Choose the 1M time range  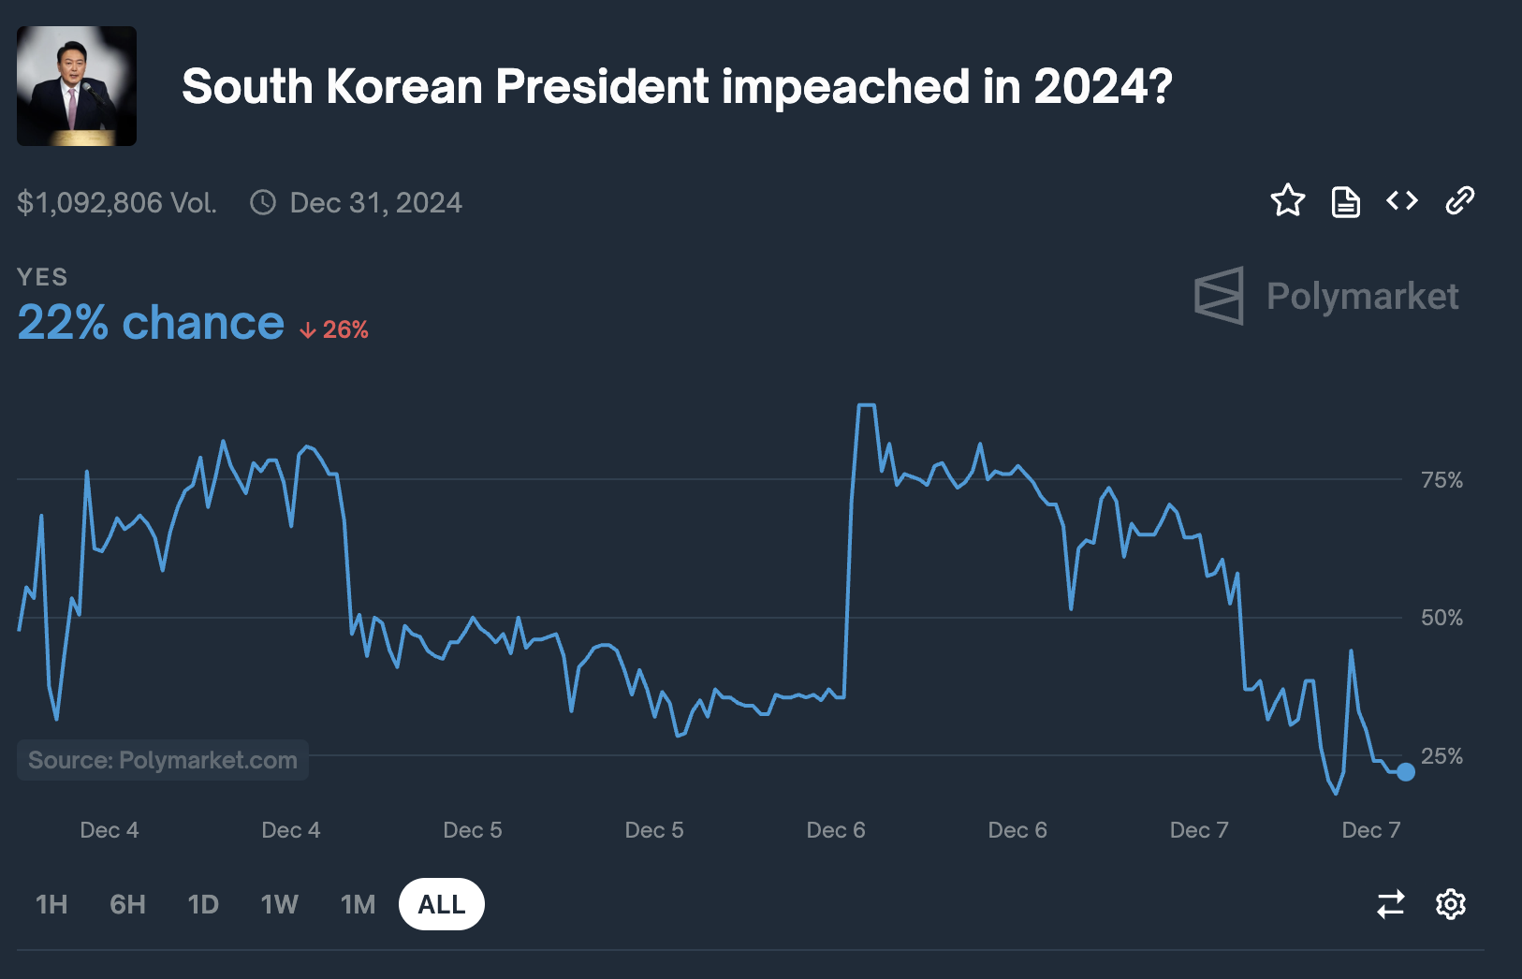point(358,904)
